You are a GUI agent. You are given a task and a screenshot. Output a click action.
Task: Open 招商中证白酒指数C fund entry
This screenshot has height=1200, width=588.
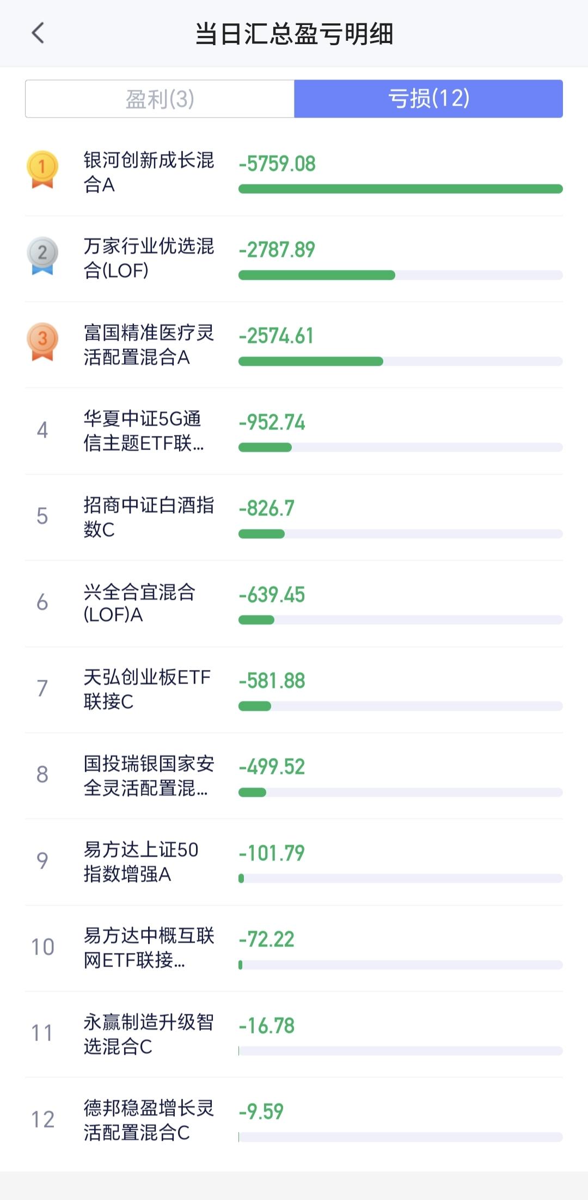tap(148, 516)
